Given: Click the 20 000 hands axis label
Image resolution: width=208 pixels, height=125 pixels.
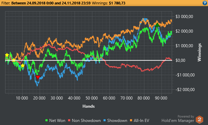Looking at the screenshot, I should [39, 98].
